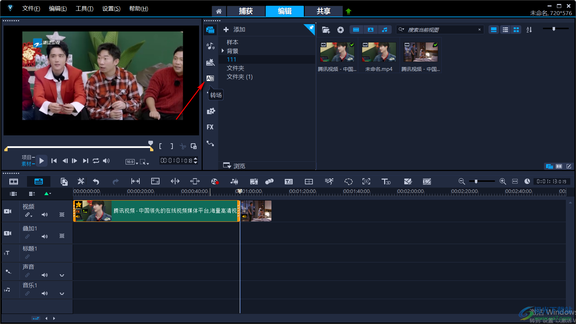Switch to timeline view in timeline toolbar
Viewport: 576px width, 324px height.
click(x=39, y=181)
